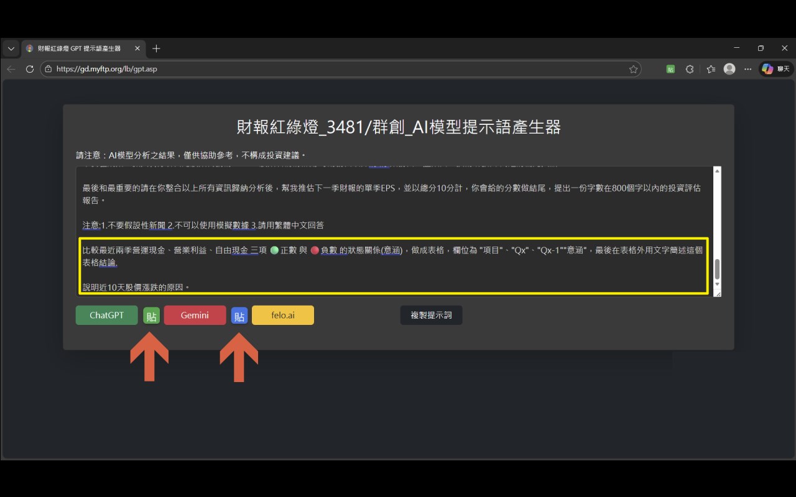Screen dimensions: 796x497
Task: View site information lock icon
Action: pos(48,69)
